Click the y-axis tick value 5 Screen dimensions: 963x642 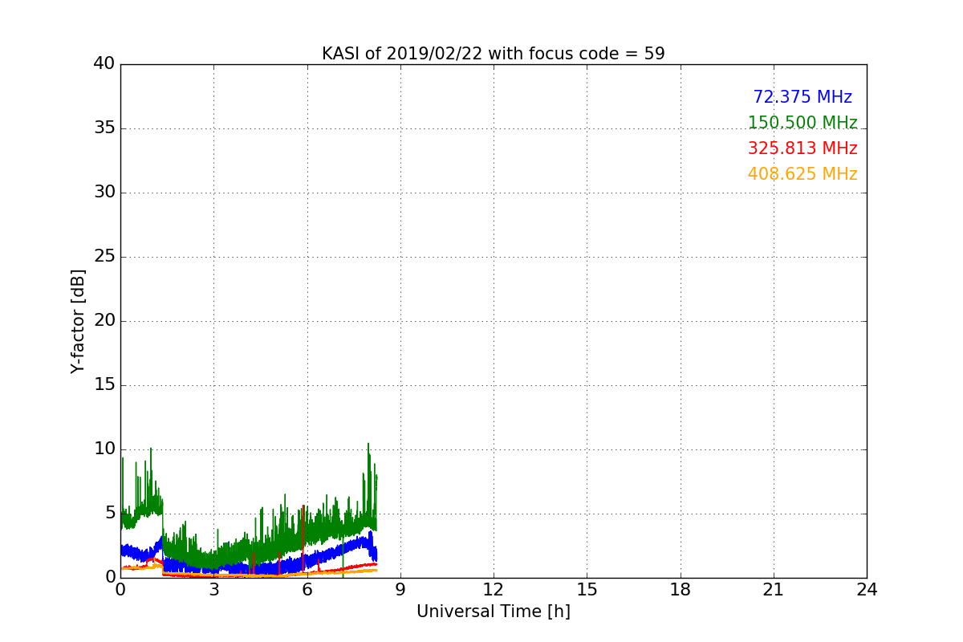(110, 514)
